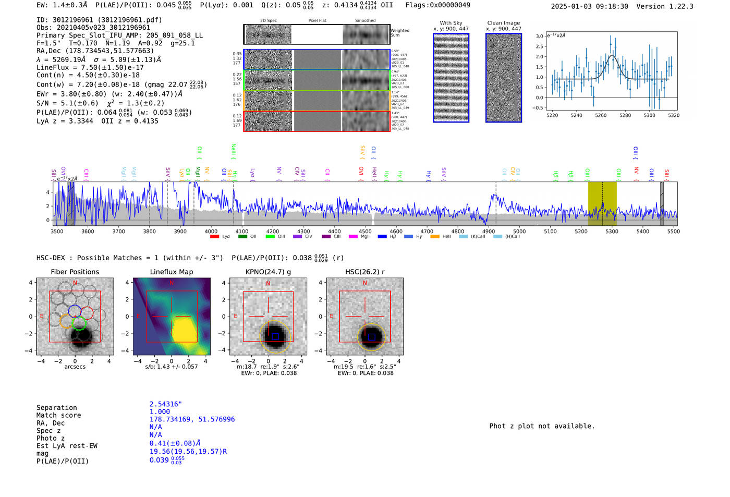Open the HSC(26.2) r image
The width and height of the screenshot is (730, 497).
(364, 317)
